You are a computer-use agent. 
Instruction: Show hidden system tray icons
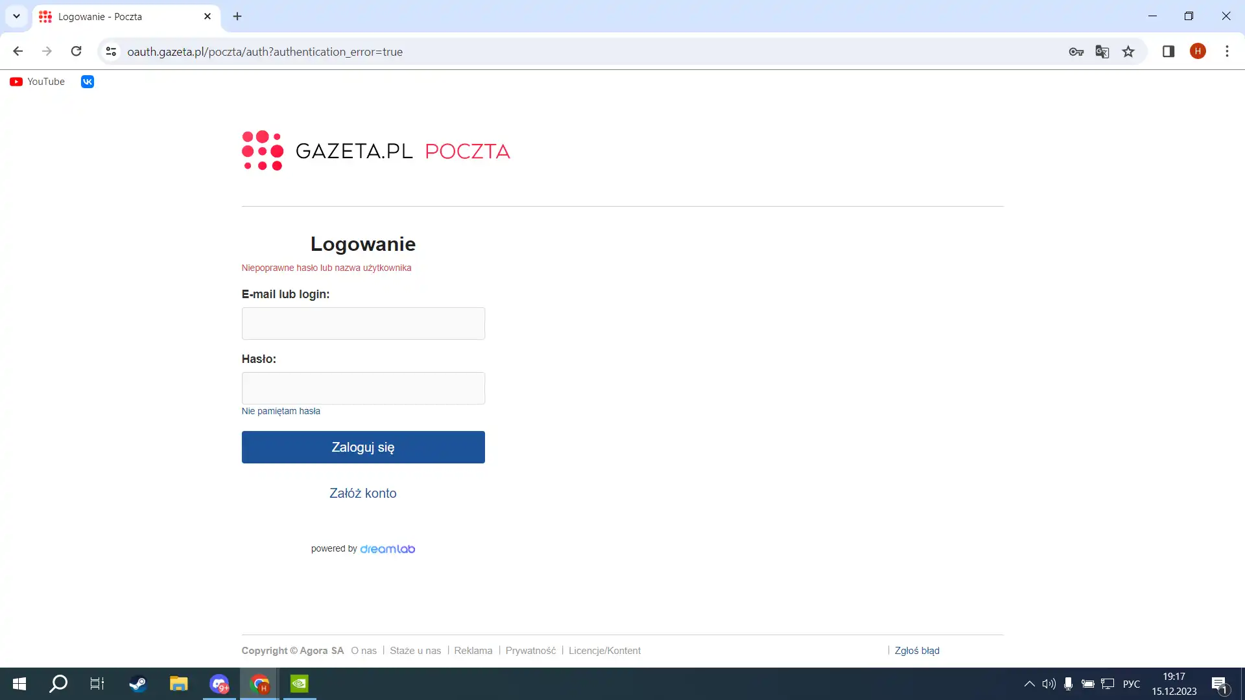[x=1029, y=684]
